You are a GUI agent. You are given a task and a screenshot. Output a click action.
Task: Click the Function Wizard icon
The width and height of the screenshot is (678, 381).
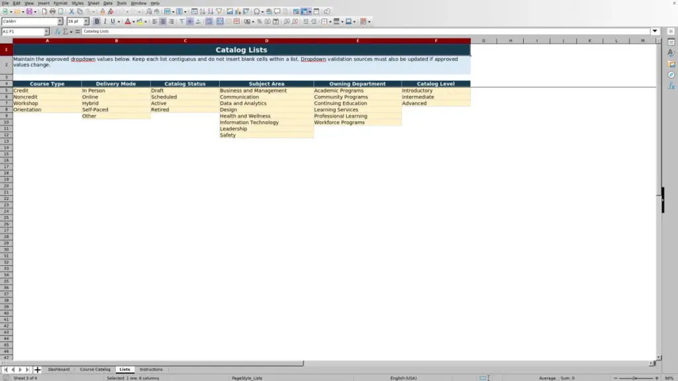pos(58,32)
